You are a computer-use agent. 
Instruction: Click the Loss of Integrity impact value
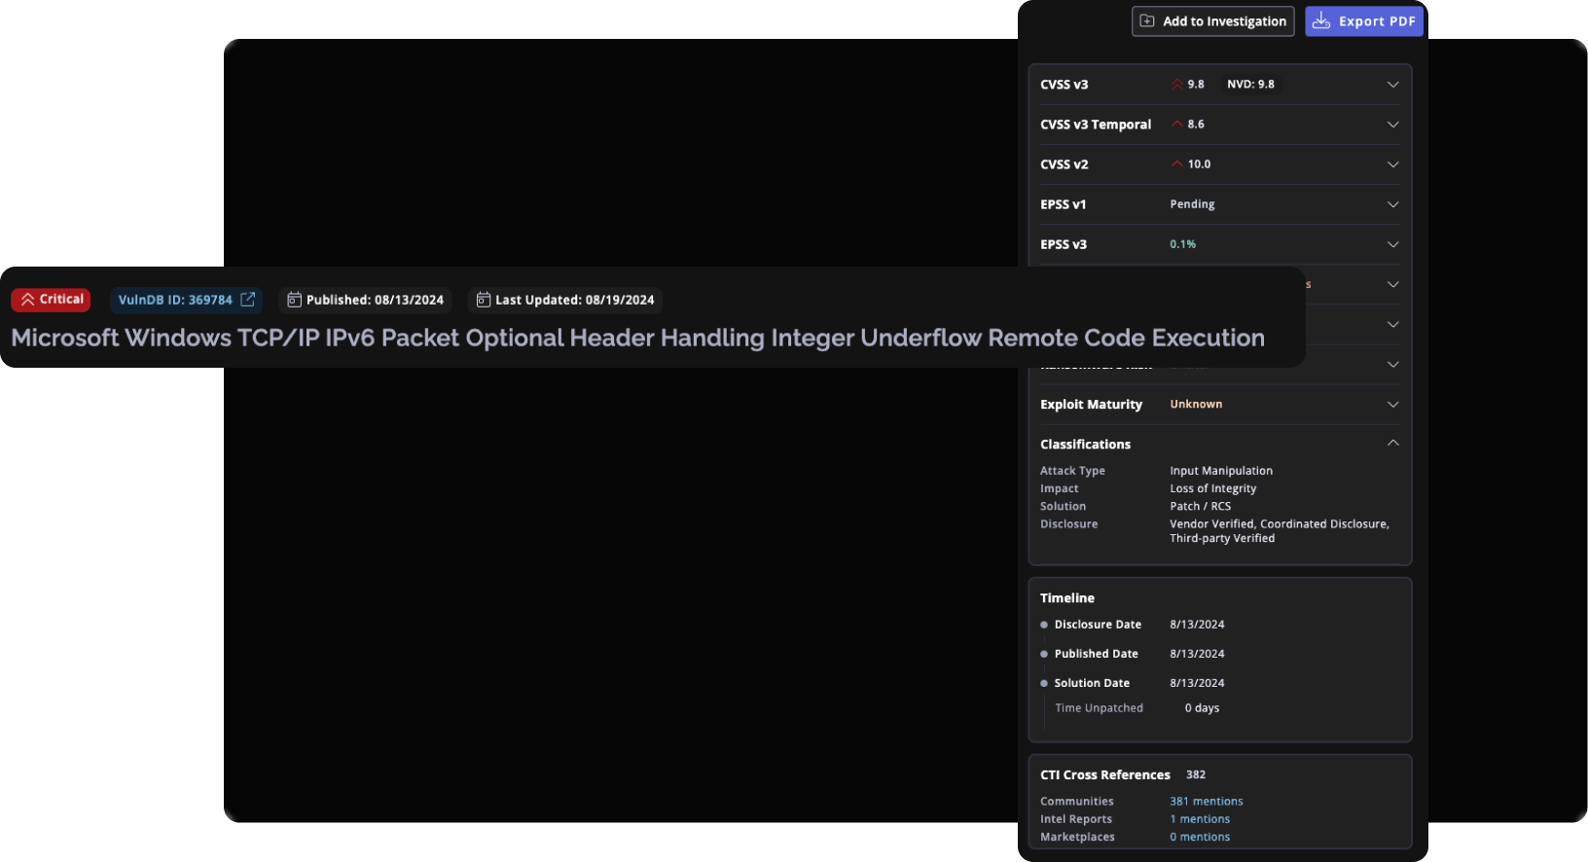[x=1212, y=488]
